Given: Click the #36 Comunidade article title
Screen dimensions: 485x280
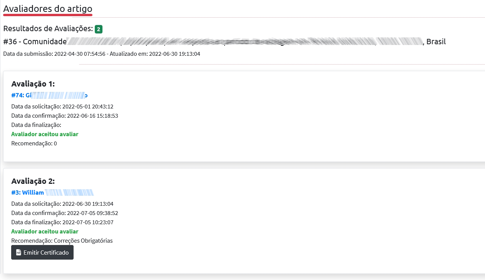Looking at the screenshot, I should pos(223,42).
